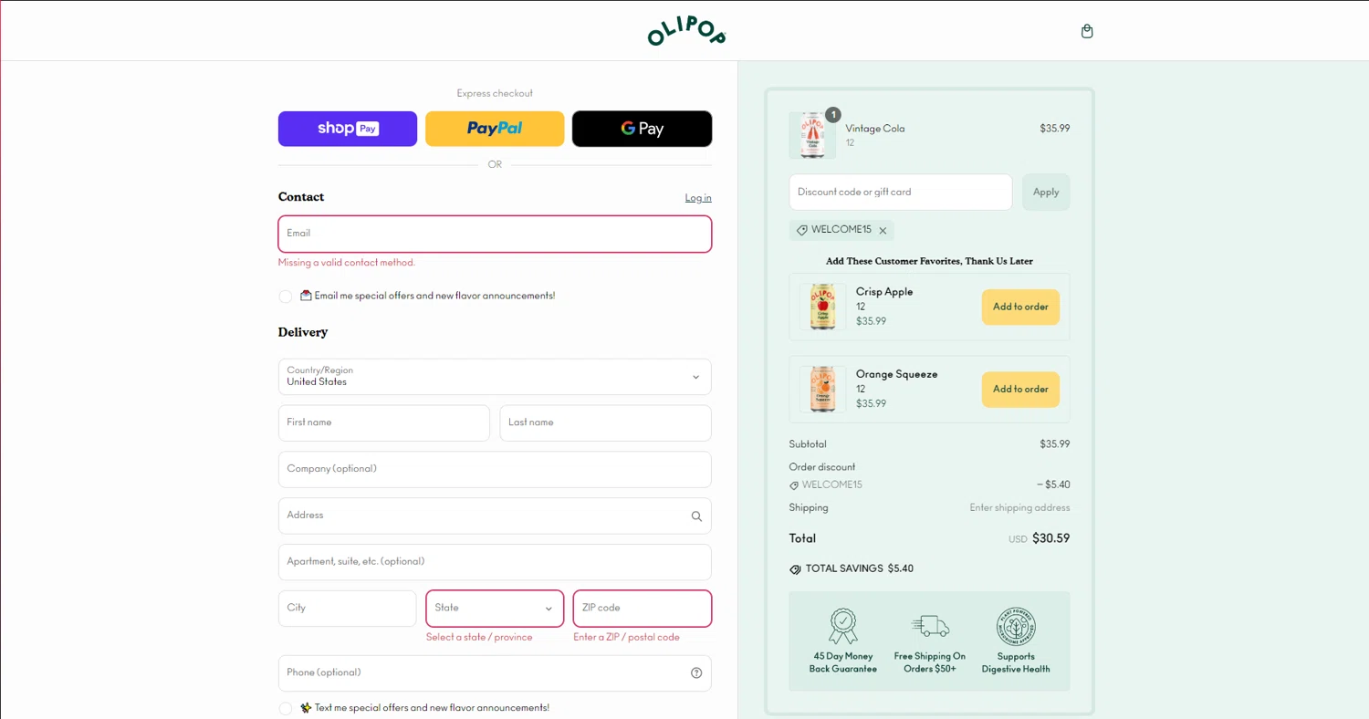Click the Orange Squeeze can thumbnail
Screen dimensions: 1369x719
coord(822,389)
